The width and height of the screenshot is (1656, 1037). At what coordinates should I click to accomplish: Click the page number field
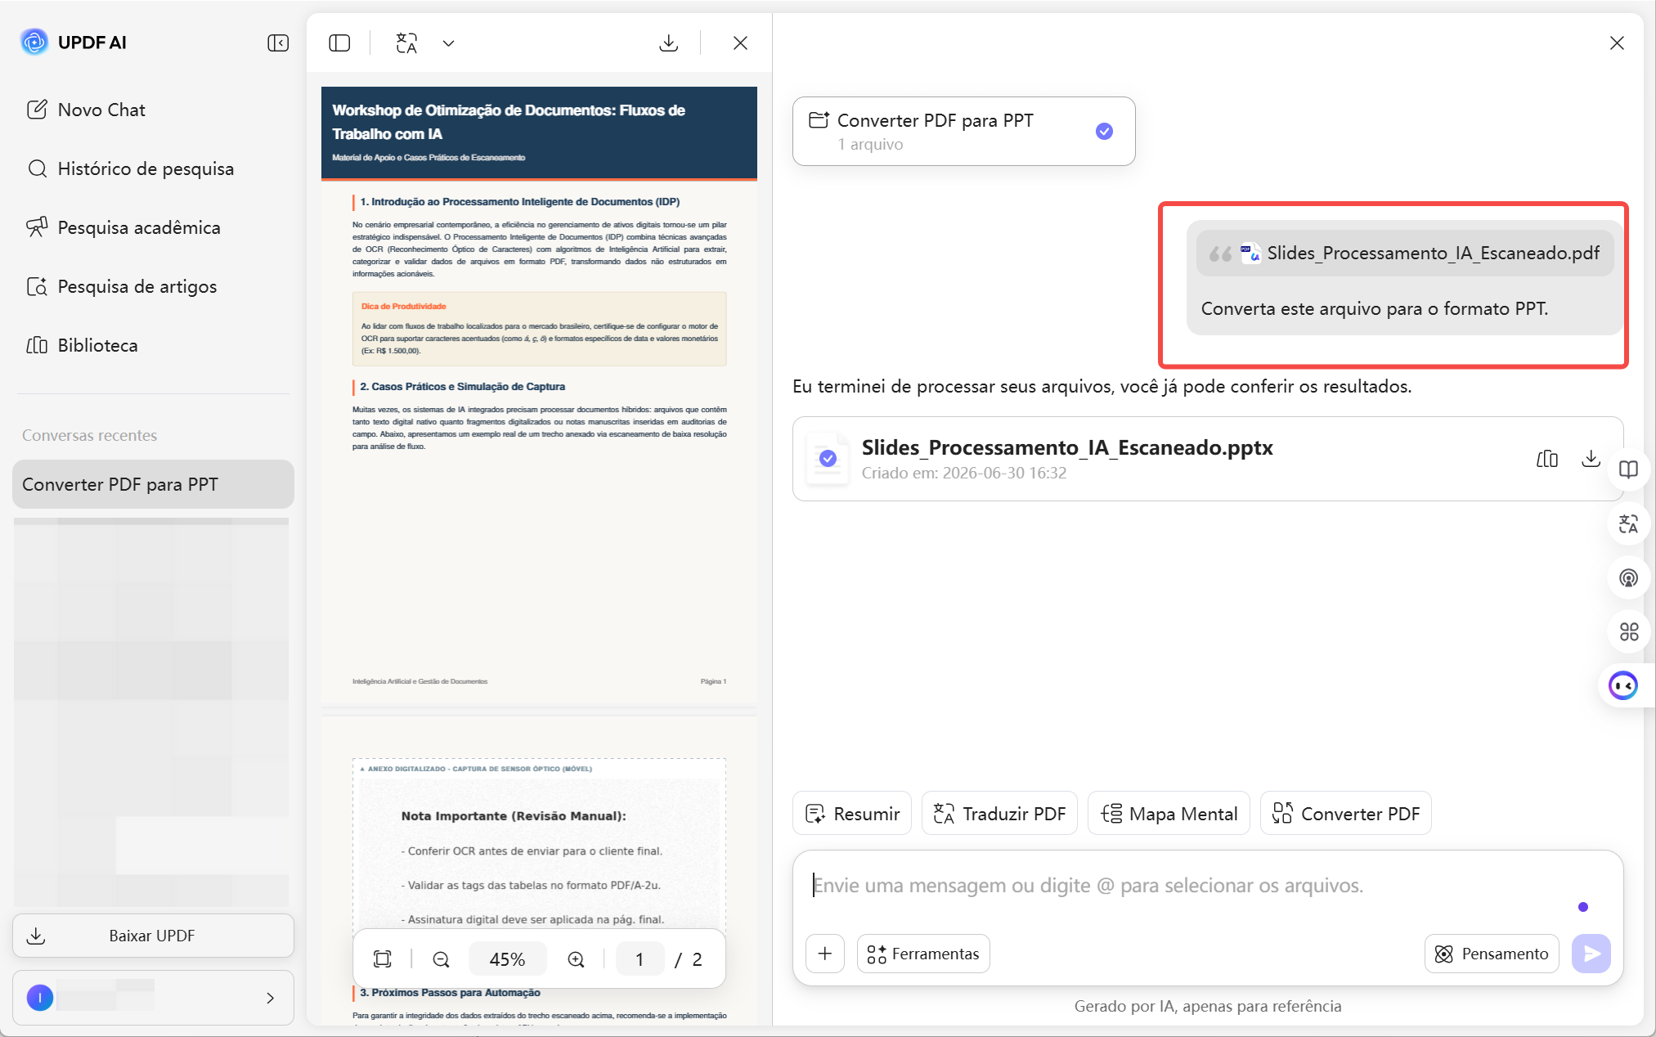tap(640, 959)
